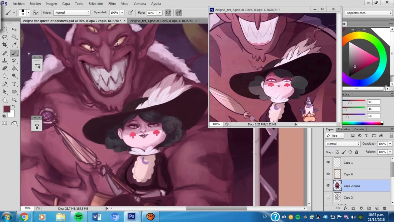Open the Flujo dropdown arrow
The width and height of the screenshot is (394, 222).
pos(159,13)
